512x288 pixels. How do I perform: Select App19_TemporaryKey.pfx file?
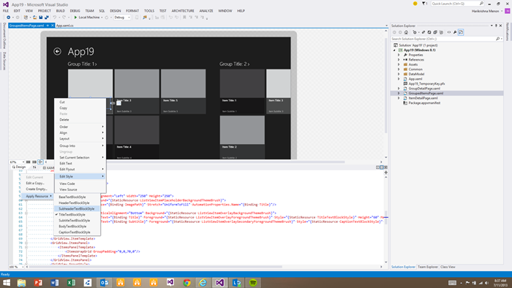point(426,84)
